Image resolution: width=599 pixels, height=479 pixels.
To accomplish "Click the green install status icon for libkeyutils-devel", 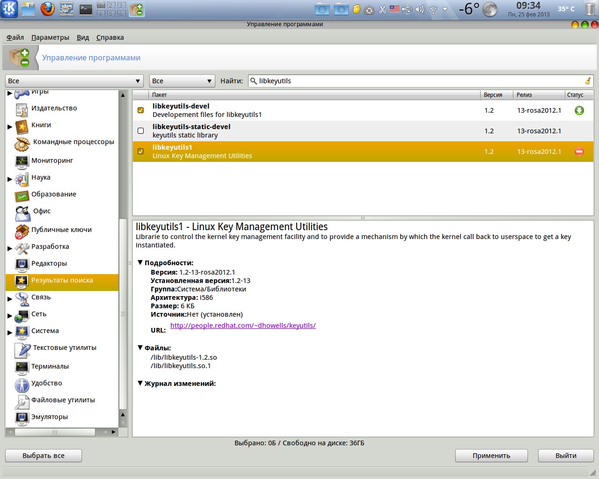I will tap(579, 110).
